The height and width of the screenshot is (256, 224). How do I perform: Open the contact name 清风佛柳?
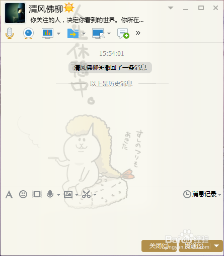(46, 9)
